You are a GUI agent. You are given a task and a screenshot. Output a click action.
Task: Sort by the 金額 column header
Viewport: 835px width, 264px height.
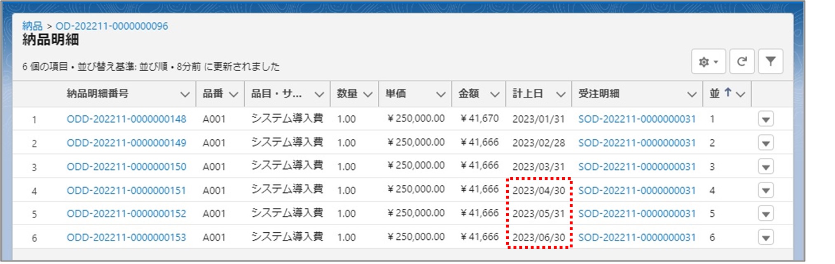click(x=469, y=94)
